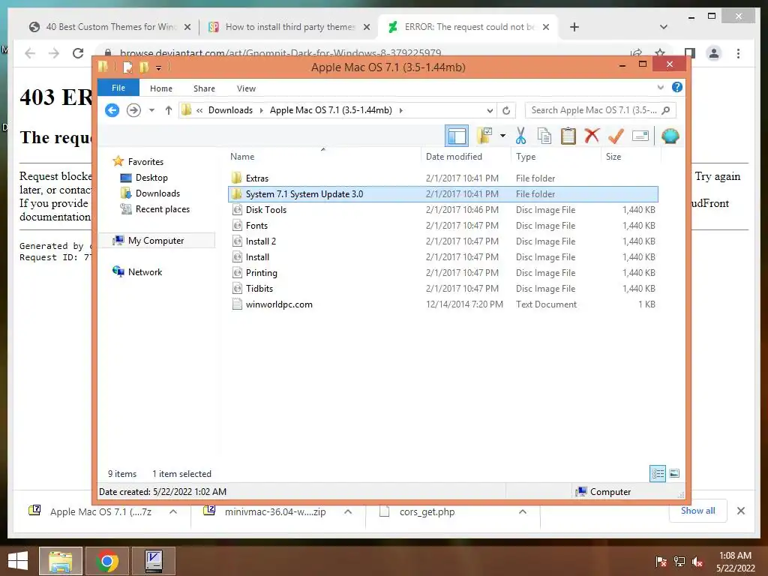The width and height of the screenshot is (768, 576).
Task: Refresh the Explorer folder view
Action: click(506, 110)
